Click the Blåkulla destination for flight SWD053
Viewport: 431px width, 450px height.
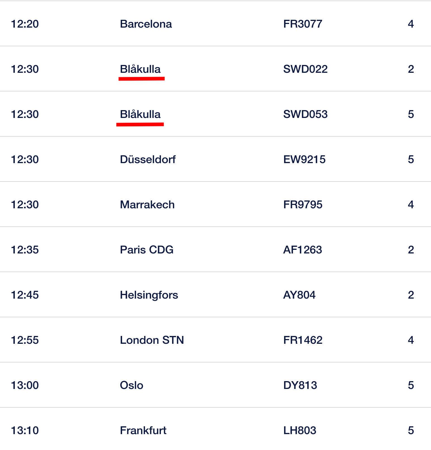click(x=140, y=114)
